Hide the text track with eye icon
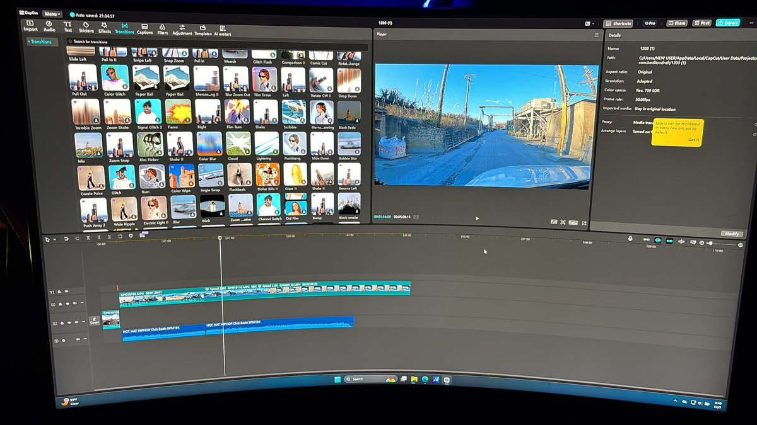The height and width of the screenshot is (425, 757). tap(67, 292)
